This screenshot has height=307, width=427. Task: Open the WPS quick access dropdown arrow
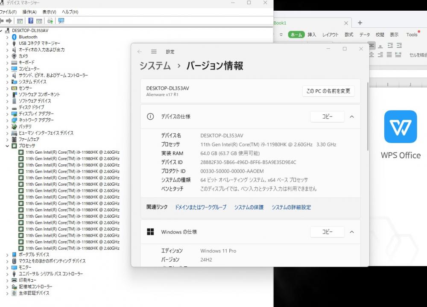point(281,35)
